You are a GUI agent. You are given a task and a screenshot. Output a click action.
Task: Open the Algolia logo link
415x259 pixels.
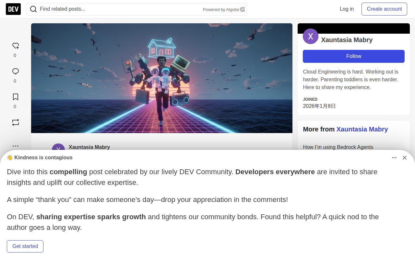tap(242, 9)
